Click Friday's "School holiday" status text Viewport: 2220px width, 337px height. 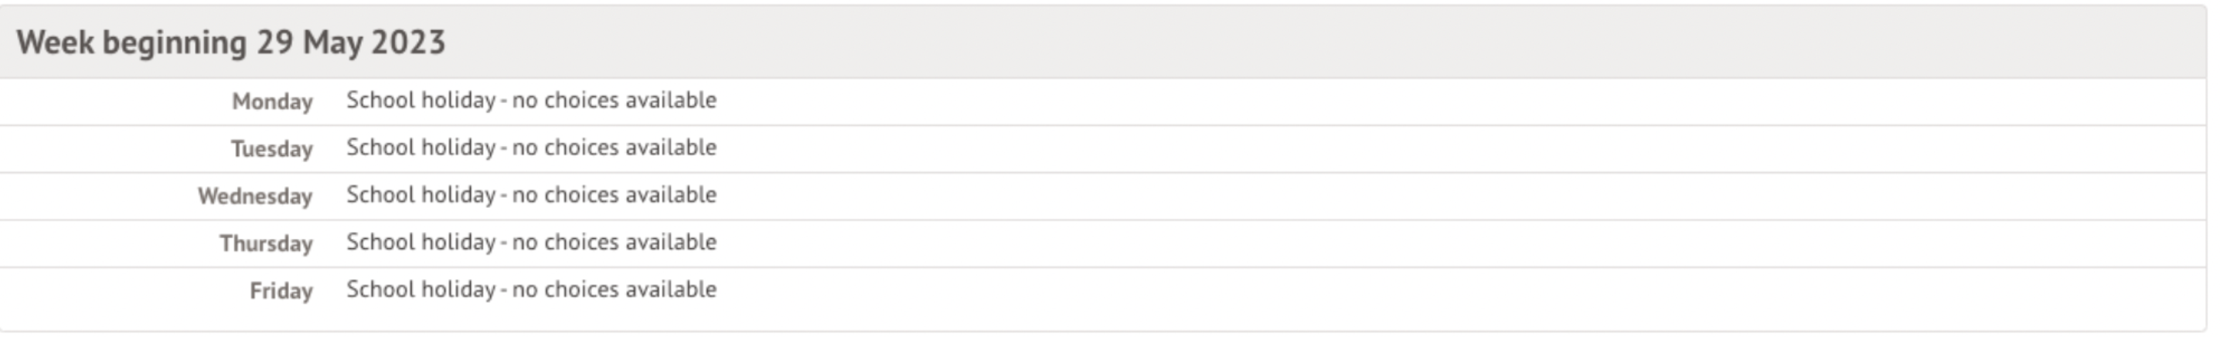pyautogui.click(x=421, y=291)
